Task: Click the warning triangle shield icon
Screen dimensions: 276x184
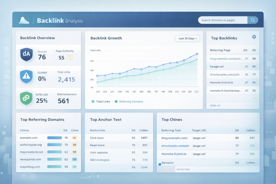Action: point(26,76)
